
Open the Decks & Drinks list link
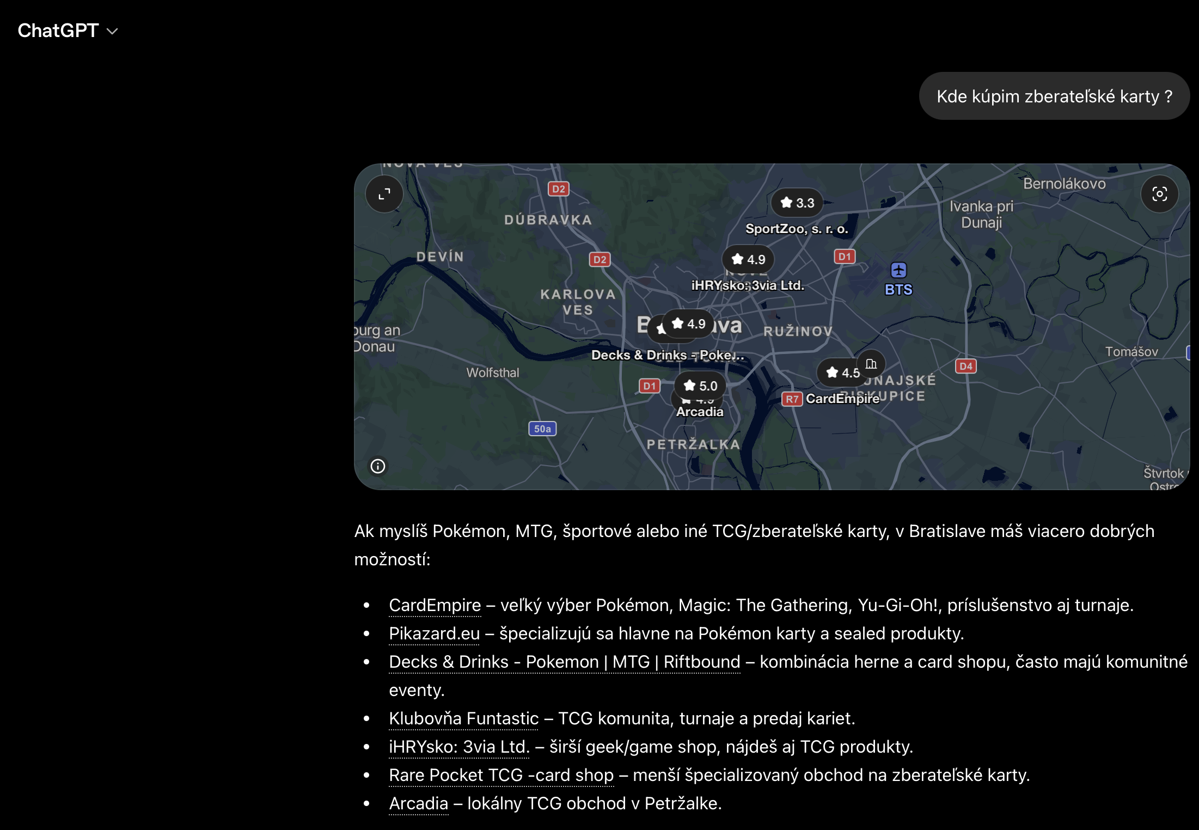tap(565, 662)
